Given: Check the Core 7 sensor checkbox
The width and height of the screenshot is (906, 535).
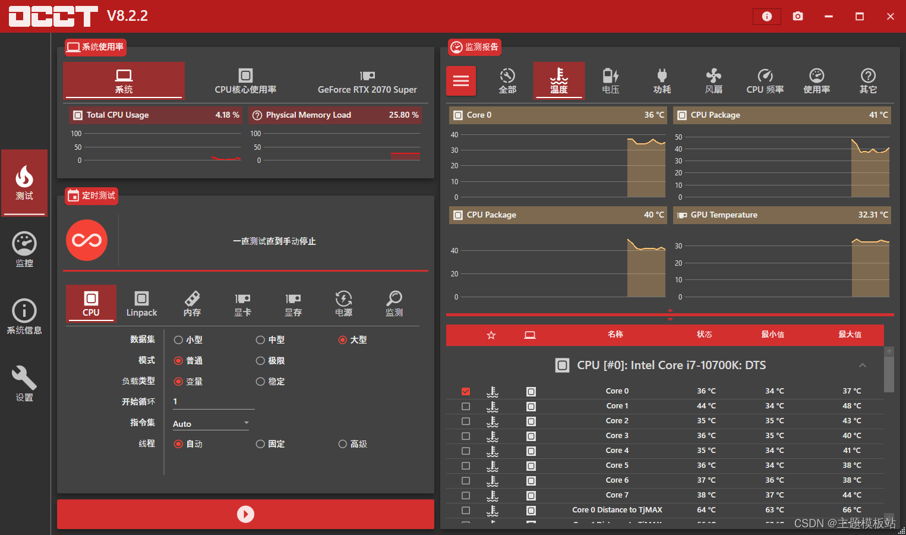Looking at the screenshot, I should 466,496.
